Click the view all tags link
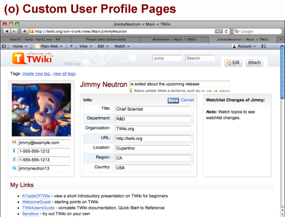The image size is (285, 217). click(64, 74)
